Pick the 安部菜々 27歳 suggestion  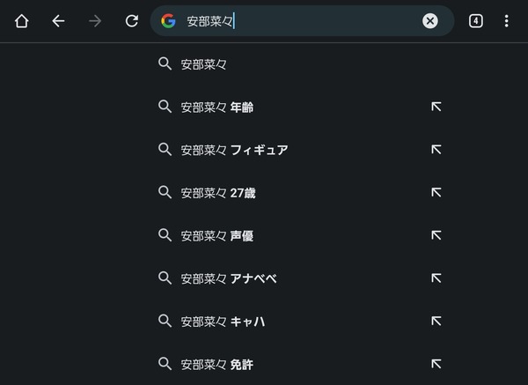290,192
